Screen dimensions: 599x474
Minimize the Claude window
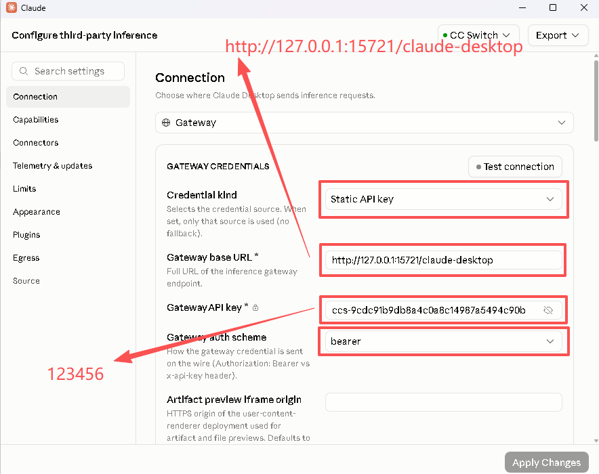click(522, 7)
